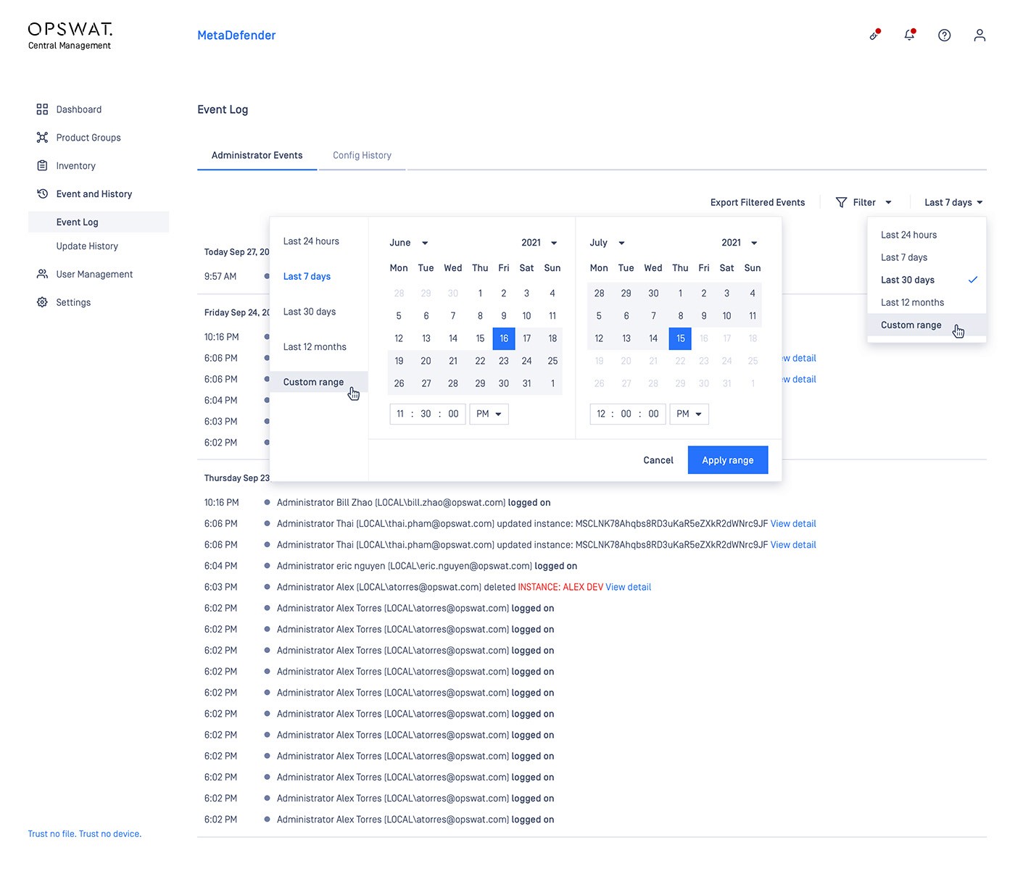This screenshot has height=879, width=1015.
Task: Open the notifications bell
Action: pos(909,35)
